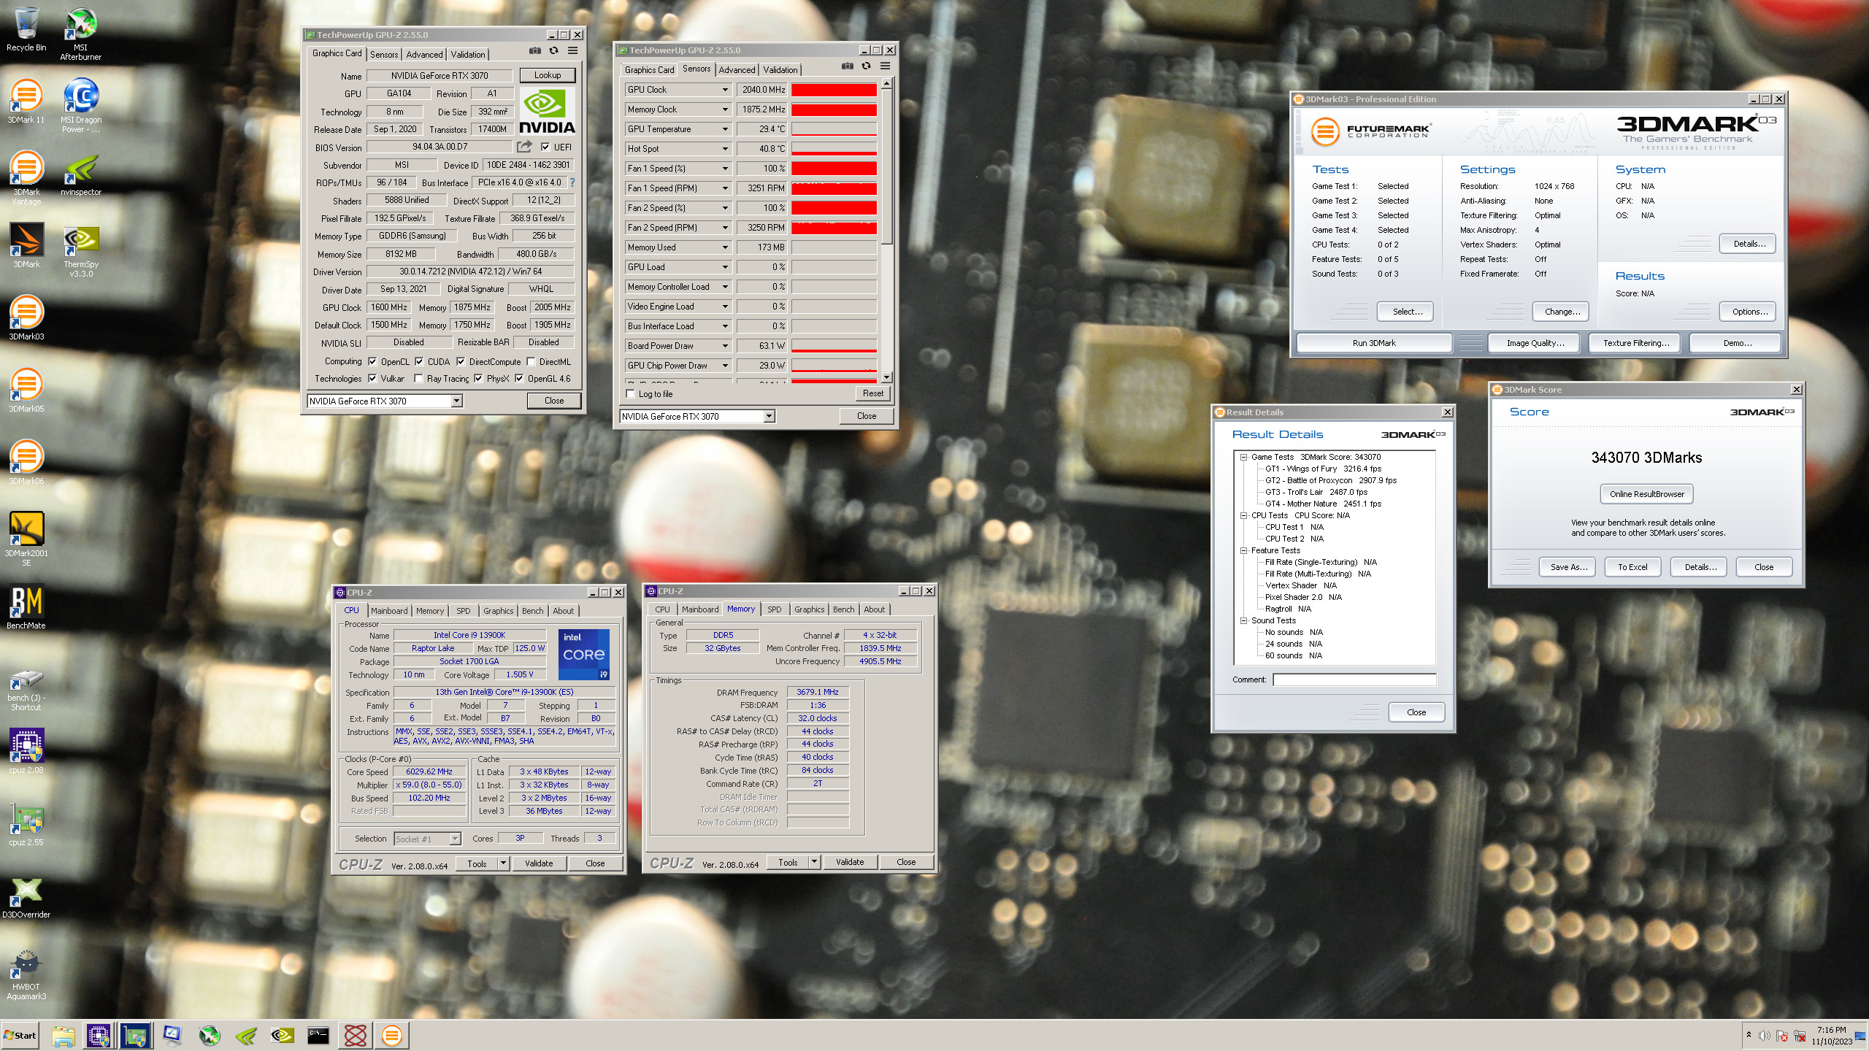The width and height of the screenshot is (1869, 1051).
Task: Open the 3DMark 11 desktop shortcut
Action: point(26,101)
